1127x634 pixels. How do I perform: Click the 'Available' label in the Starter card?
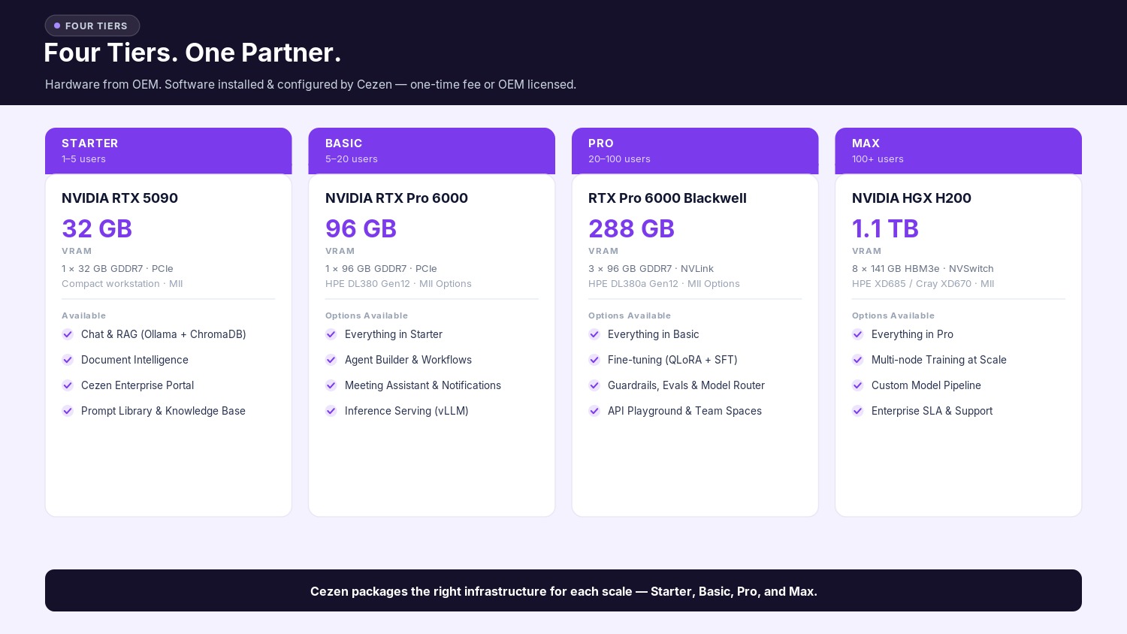[x=83, y=315]
